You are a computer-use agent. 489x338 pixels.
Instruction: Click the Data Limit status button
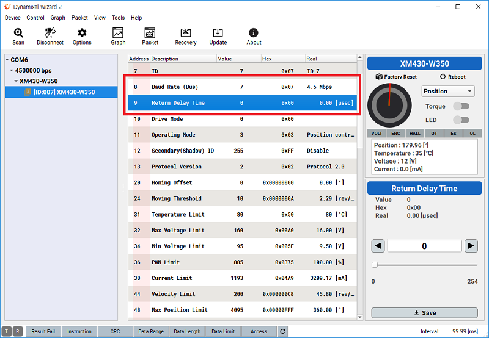[223, 331]
